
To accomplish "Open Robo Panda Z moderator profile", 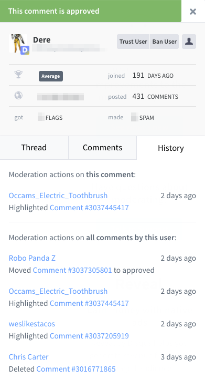I will click(x=32, y=258).
